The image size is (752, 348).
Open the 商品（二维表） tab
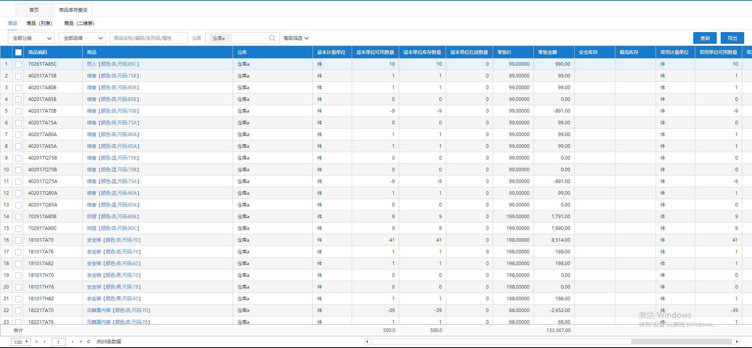[80, 23]
